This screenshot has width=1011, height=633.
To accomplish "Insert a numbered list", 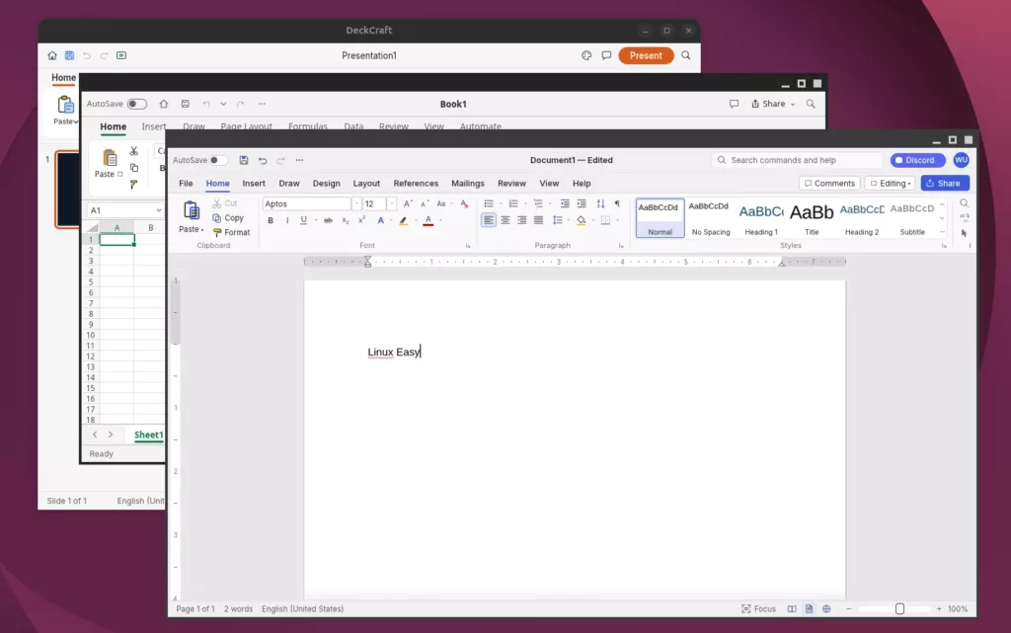I will click(513, 203).
